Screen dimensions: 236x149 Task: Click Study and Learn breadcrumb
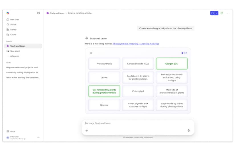pos(57,13)
